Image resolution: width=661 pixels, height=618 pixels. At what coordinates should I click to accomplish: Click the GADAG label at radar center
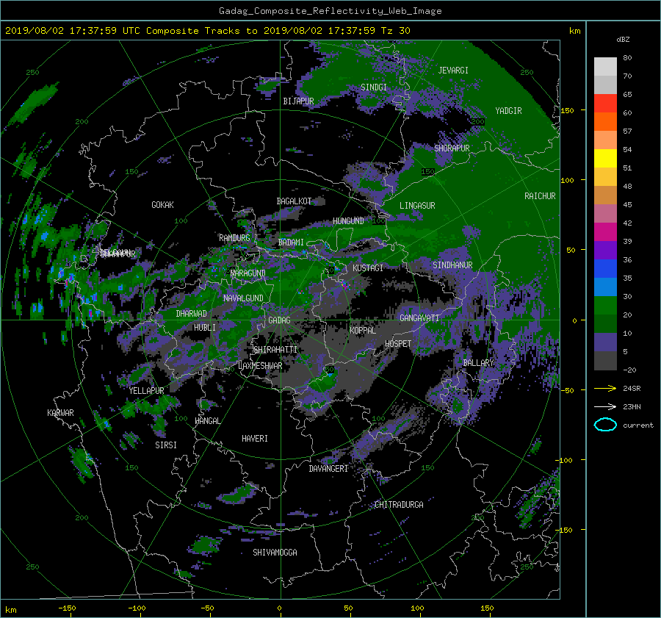click(x=279, y=320)
